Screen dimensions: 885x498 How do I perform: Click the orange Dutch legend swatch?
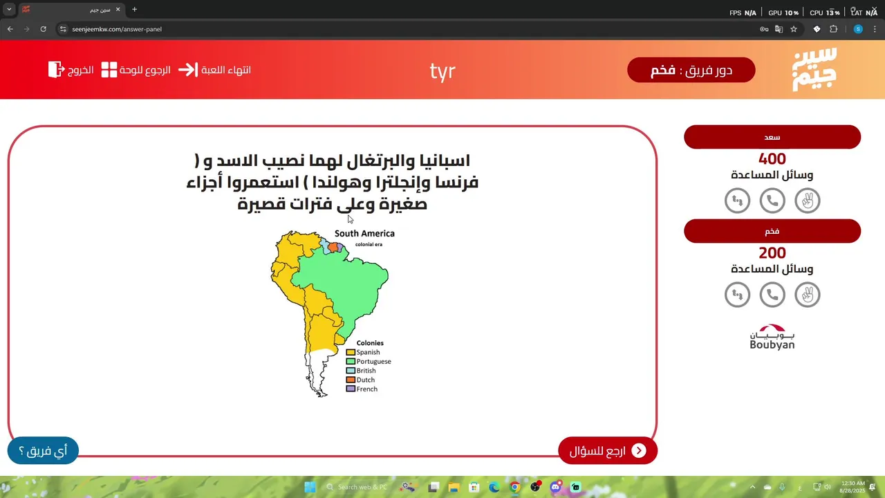pos(351,380)
